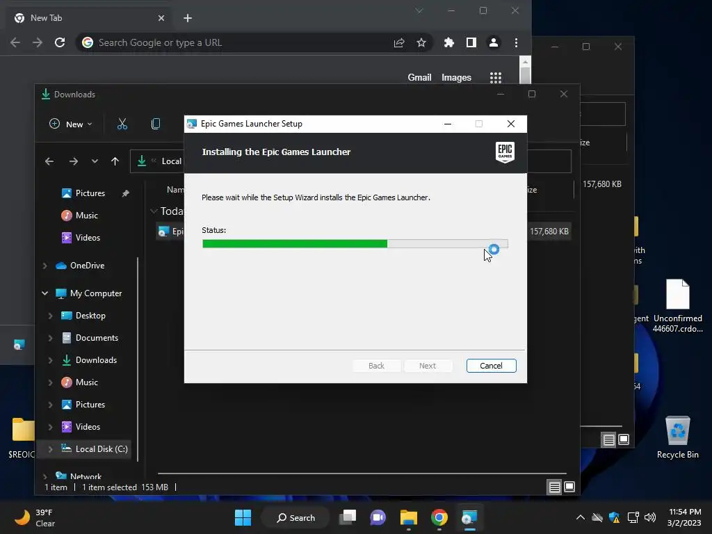712x534 pixels.
Task: Expand the Network tree node
Action: click(44, 476)
